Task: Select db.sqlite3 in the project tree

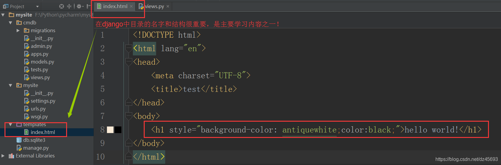Action: coord(34,140)
